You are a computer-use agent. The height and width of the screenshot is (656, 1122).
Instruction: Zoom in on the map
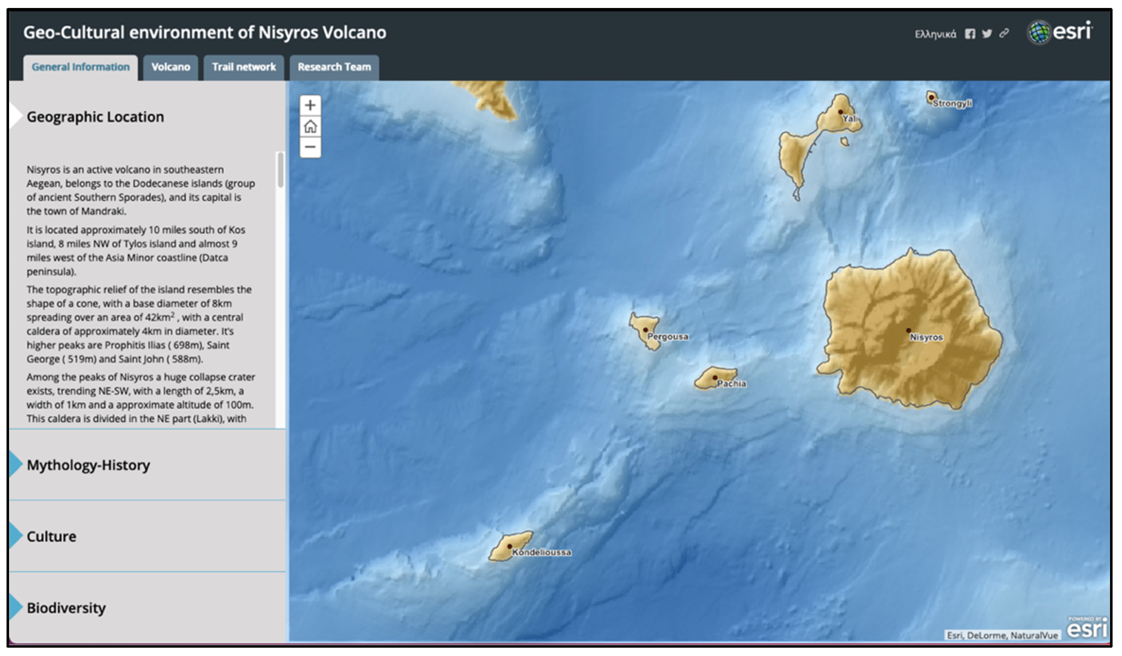(x=310, y=106)
